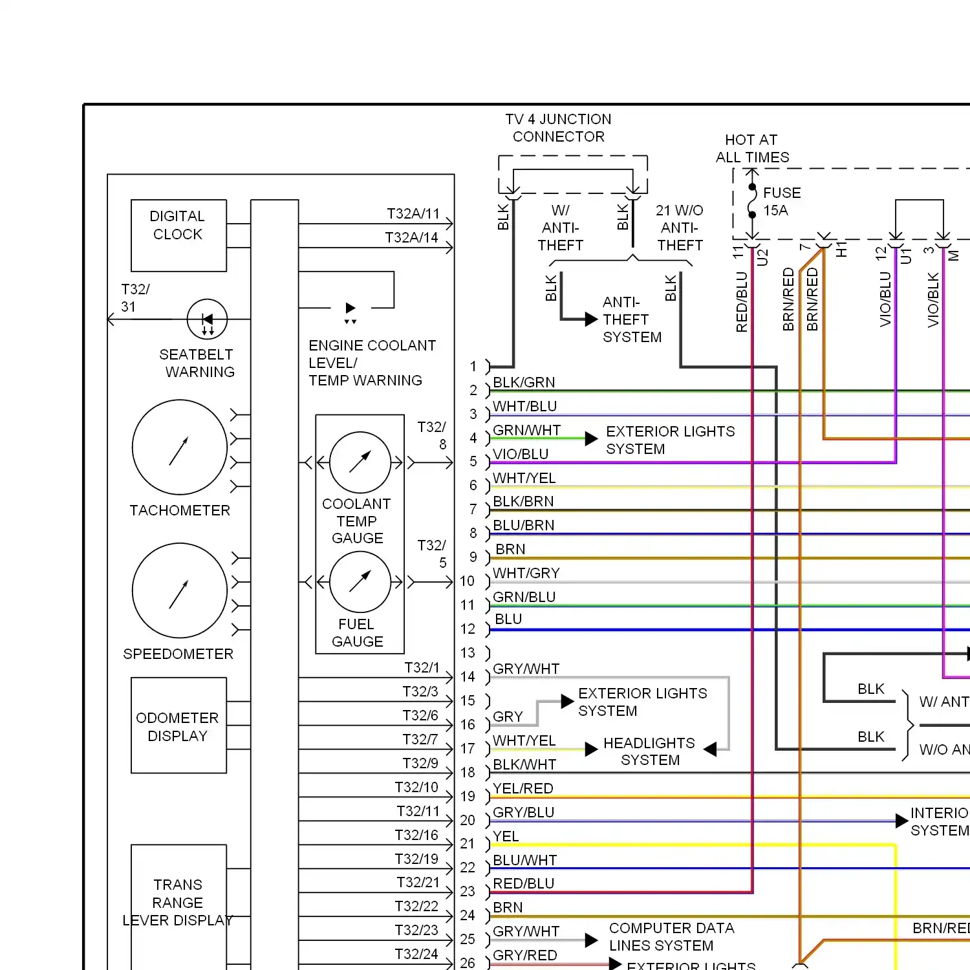The width and height of the screenshot is (970, 970).
Task: Click the T32A/14 pin label
Action: pos(411,238)
